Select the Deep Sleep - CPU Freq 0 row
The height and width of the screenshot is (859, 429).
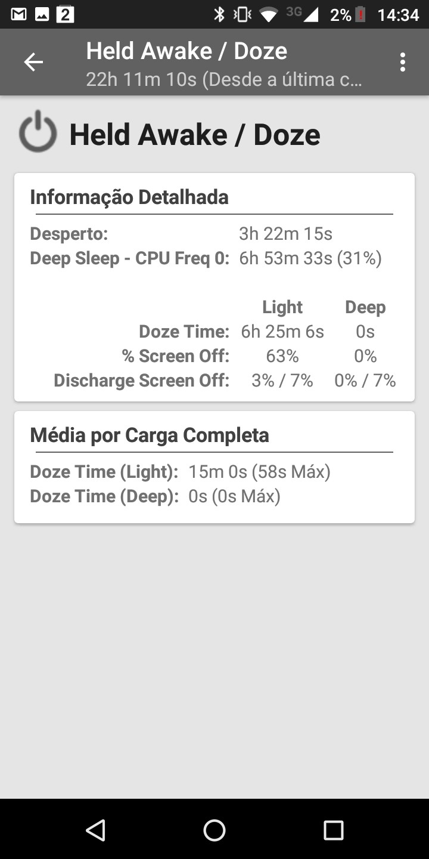tap(206, 258)
